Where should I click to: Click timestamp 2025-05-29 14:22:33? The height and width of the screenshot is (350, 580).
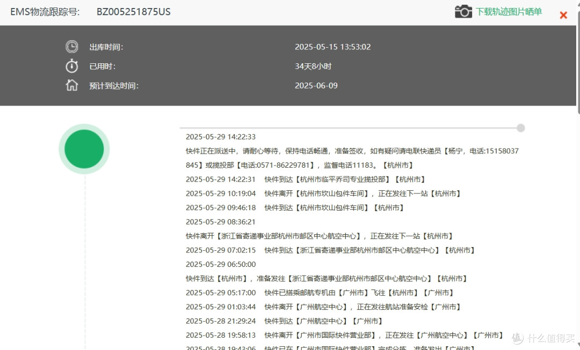221,137
